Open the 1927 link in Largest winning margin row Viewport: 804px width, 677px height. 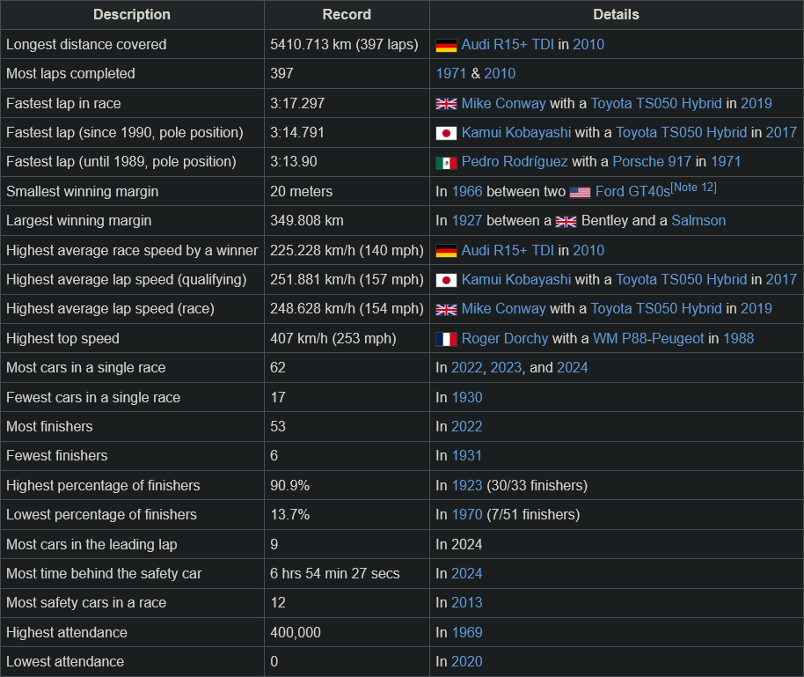pos(466,221)
